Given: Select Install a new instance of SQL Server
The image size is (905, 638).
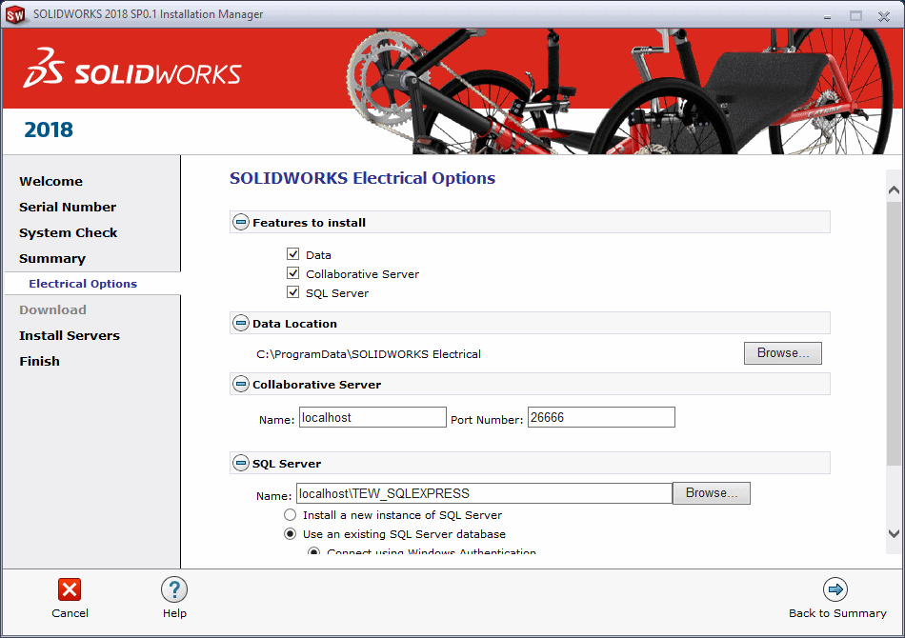Looking at the screenshot, I should [x=290, y=515].
